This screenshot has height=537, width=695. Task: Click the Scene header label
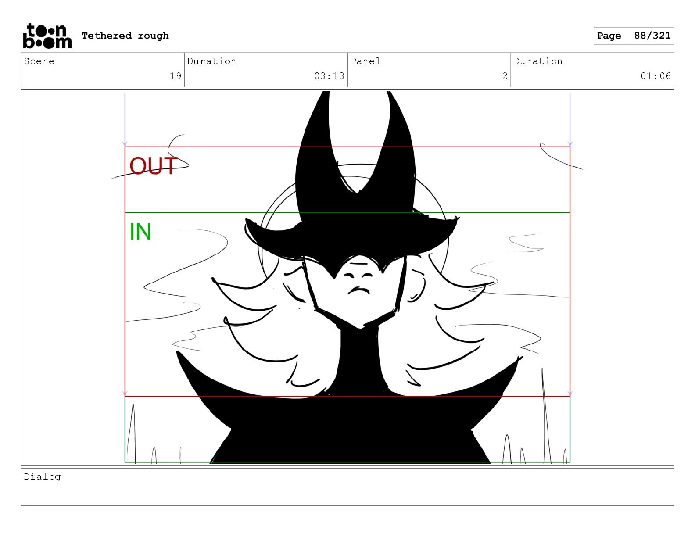click(x=39, y=61)
